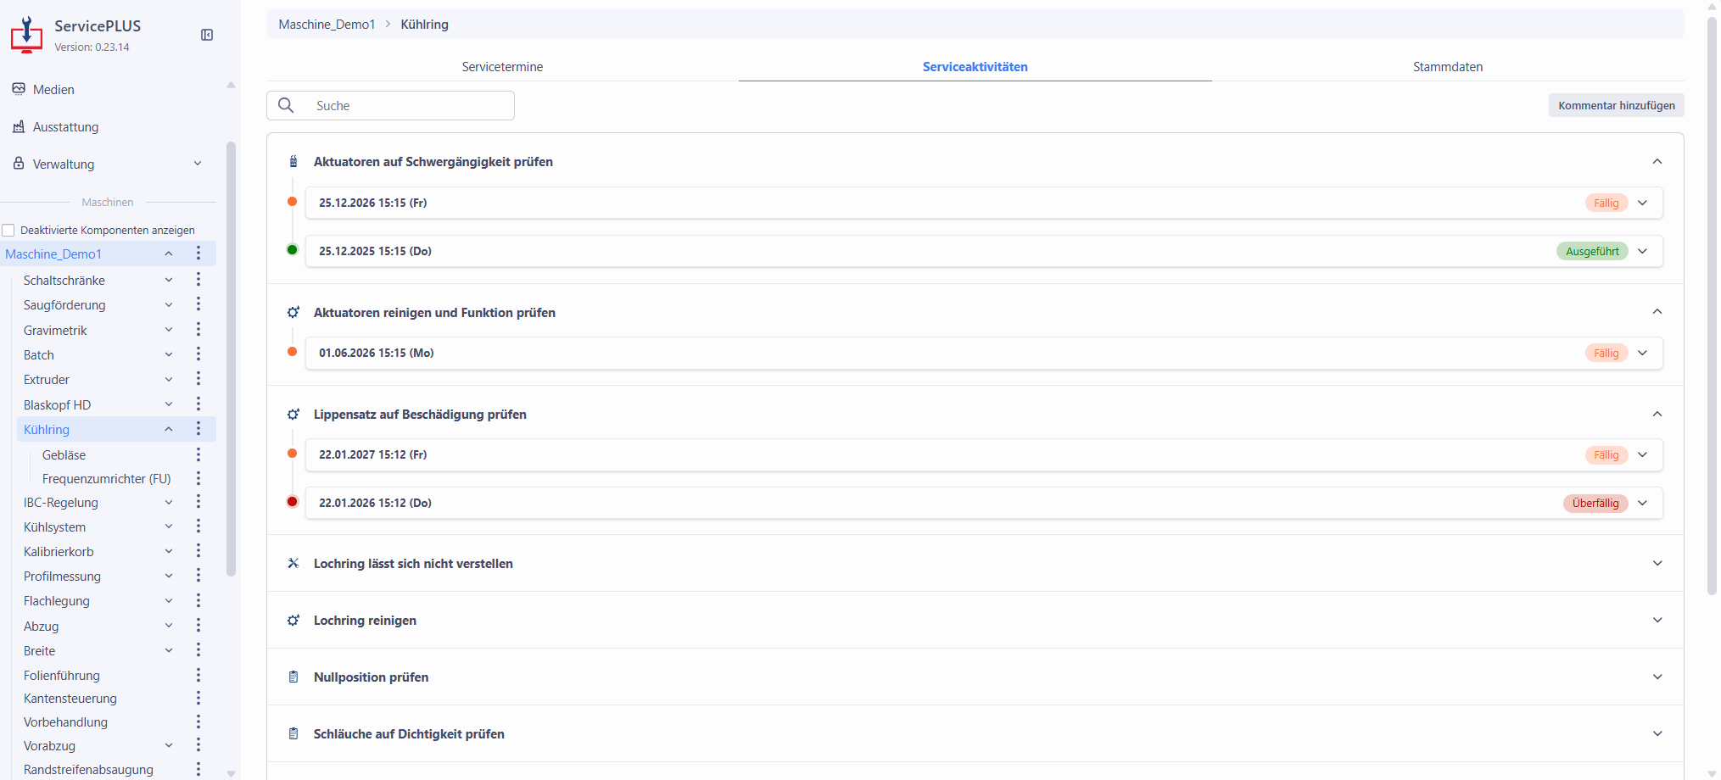Click the page's vertical scrollbar

click(x=1711, y=305)
